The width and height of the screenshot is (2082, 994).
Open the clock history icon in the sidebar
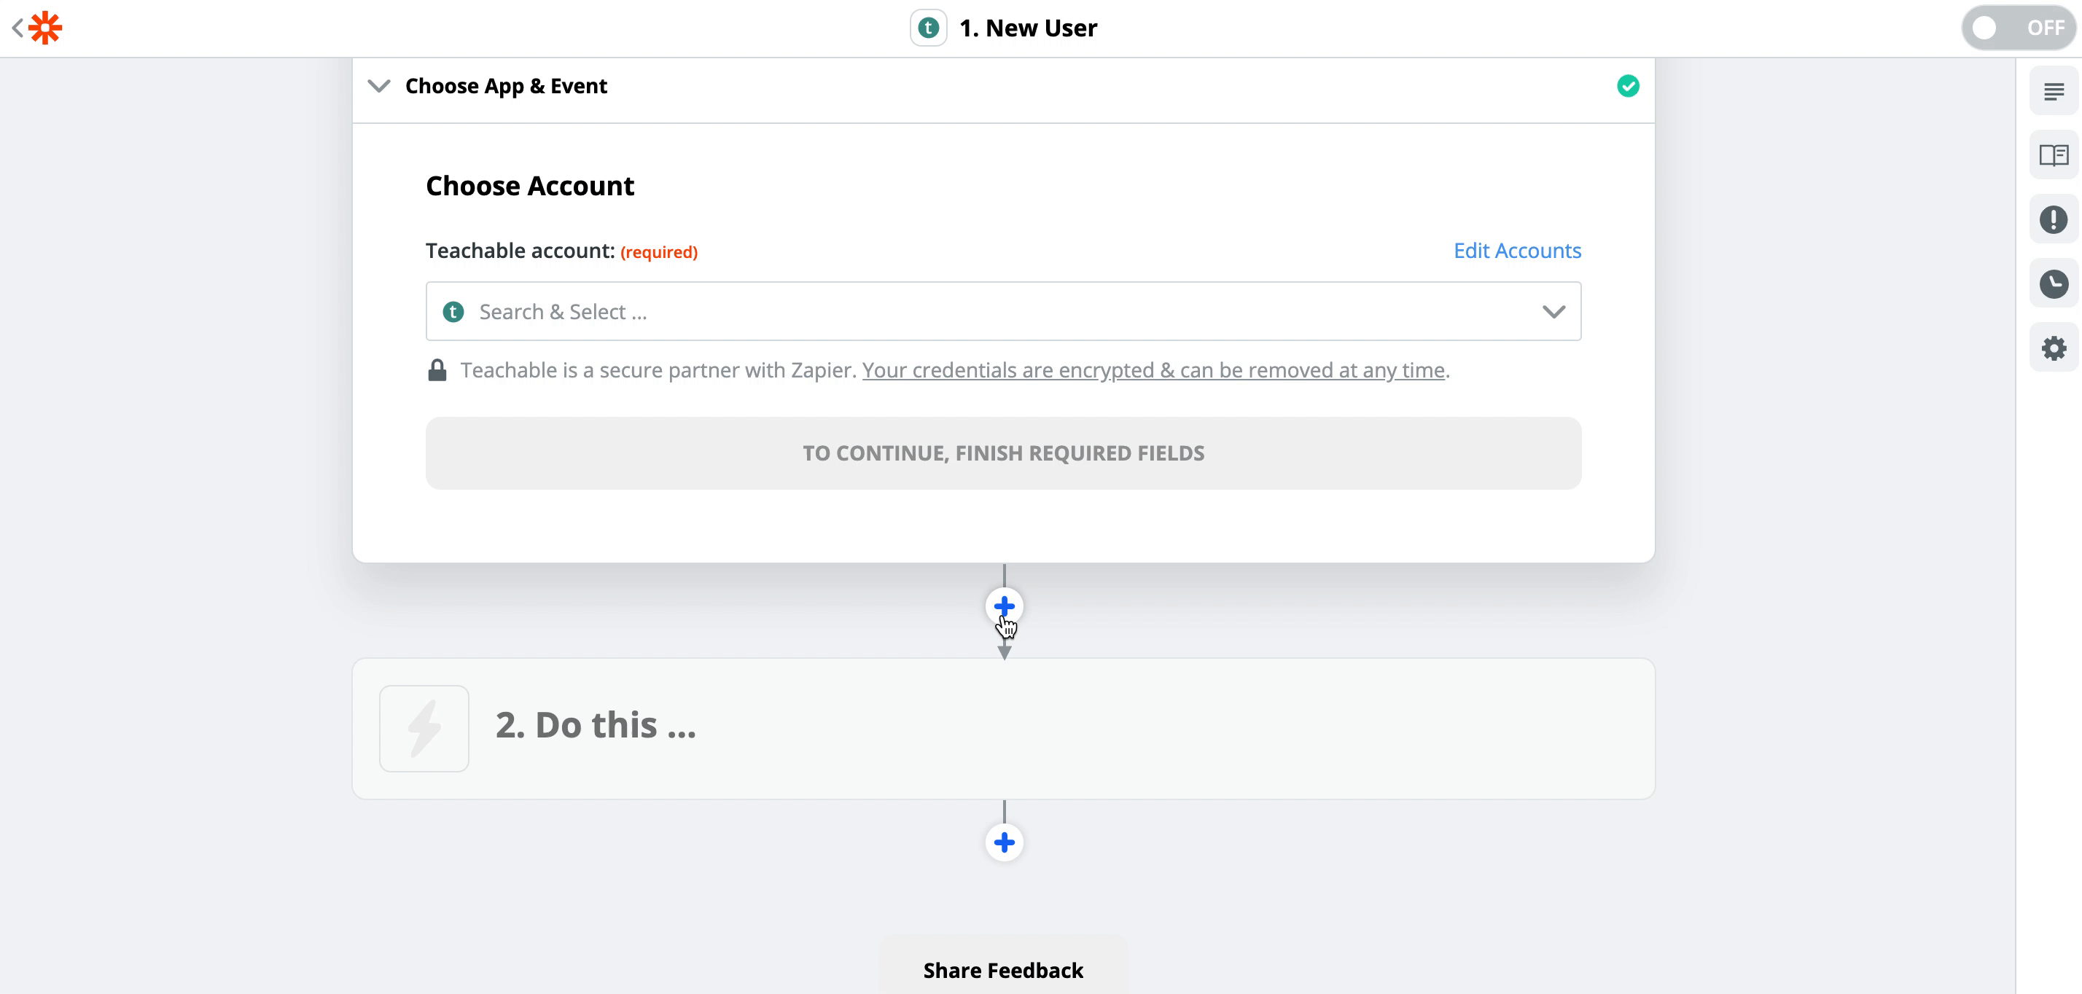click(x=2053, y=283)
